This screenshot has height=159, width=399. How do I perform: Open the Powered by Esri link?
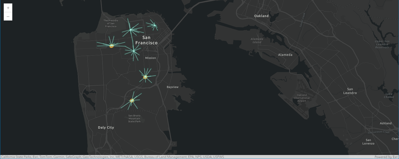[x=386, y=157]
